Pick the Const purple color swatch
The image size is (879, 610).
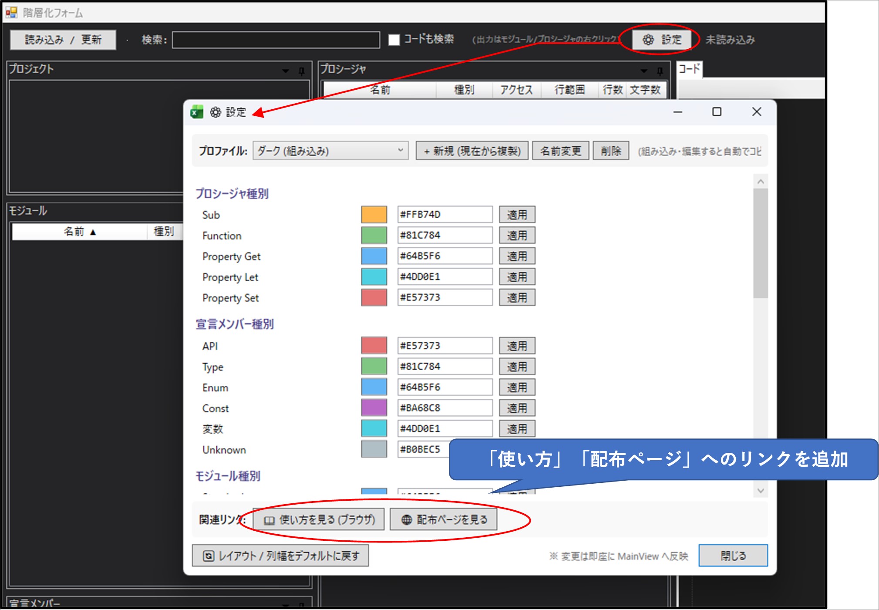(374, 408)
